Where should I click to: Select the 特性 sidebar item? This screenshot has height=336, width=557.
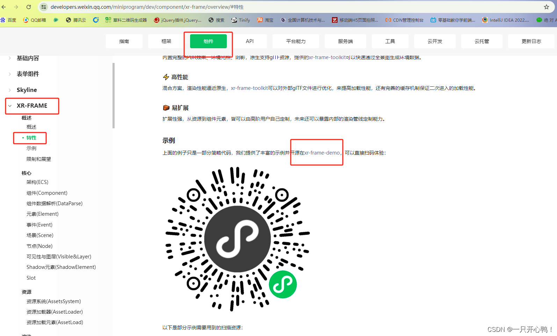(x=31, y=138)
